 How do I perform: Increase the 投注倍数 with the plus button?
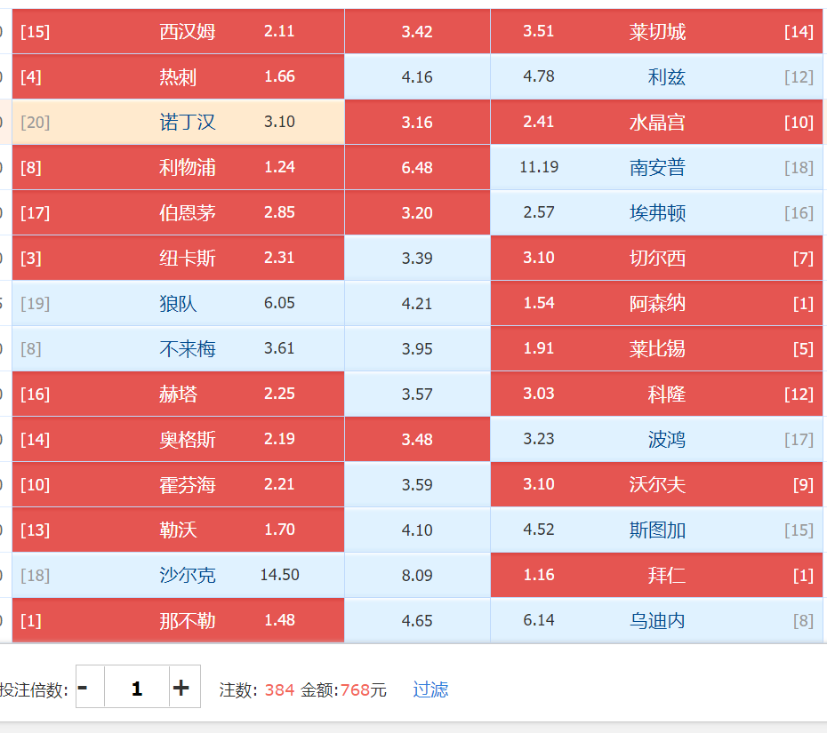(x=185, y=687)
